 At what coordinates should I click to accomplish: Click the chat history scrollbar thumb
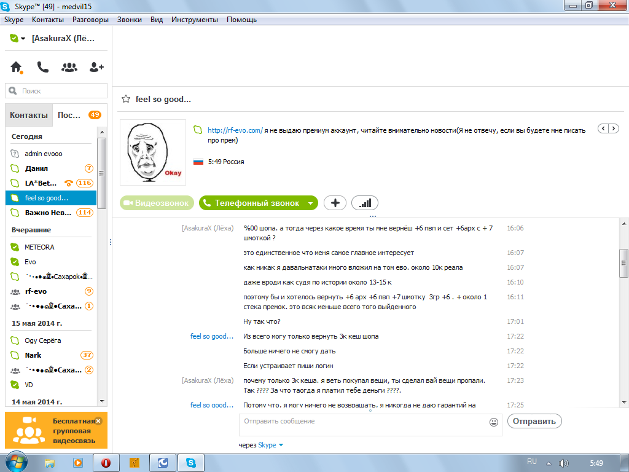click(624, 263)
